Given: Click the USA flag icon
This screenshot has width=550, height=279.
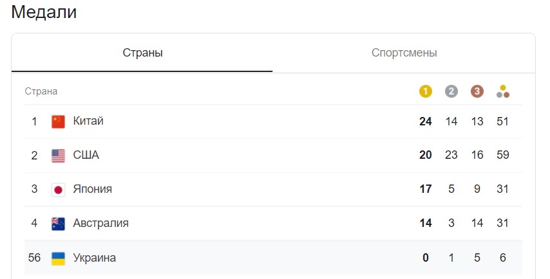Looking at the screenshot, I should [58, 156].
